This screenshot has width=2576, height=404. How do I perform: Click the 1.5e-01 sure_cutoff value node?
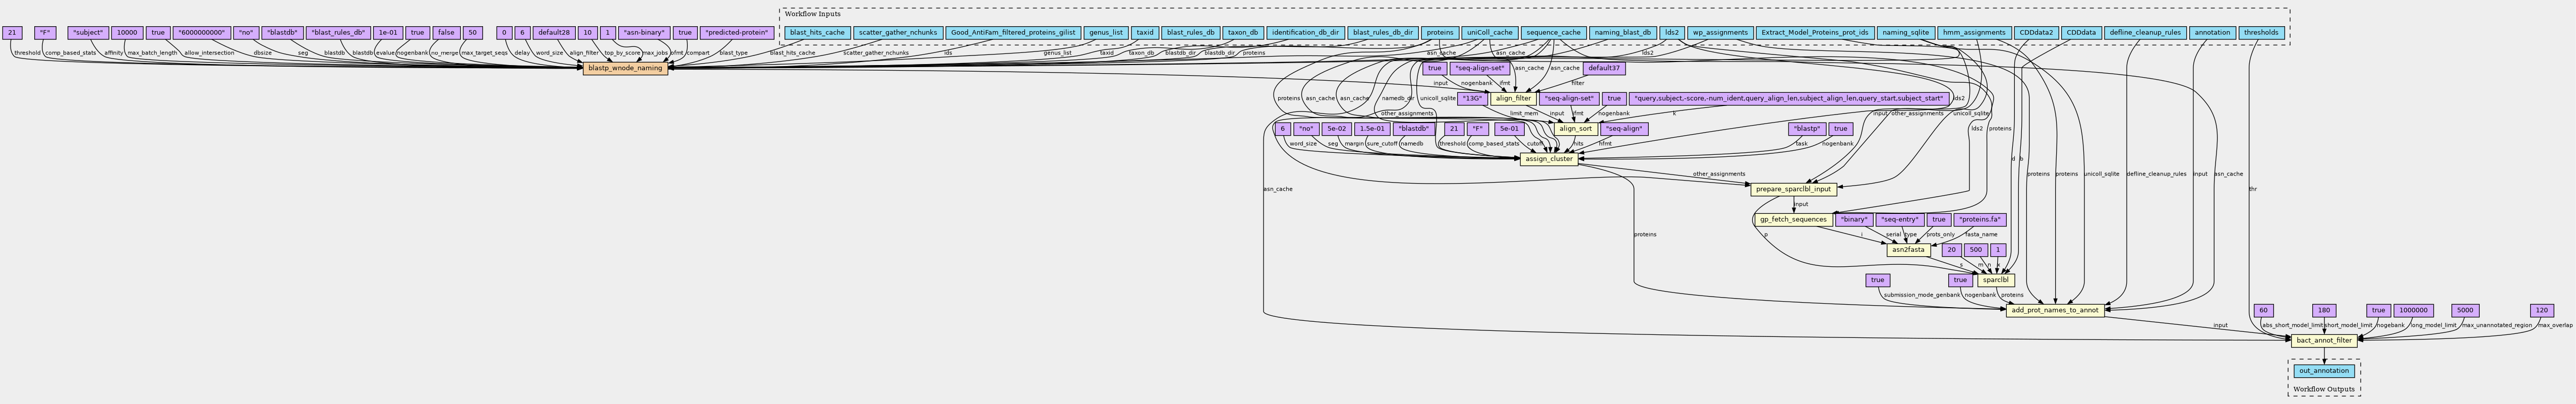[1372, 129]
